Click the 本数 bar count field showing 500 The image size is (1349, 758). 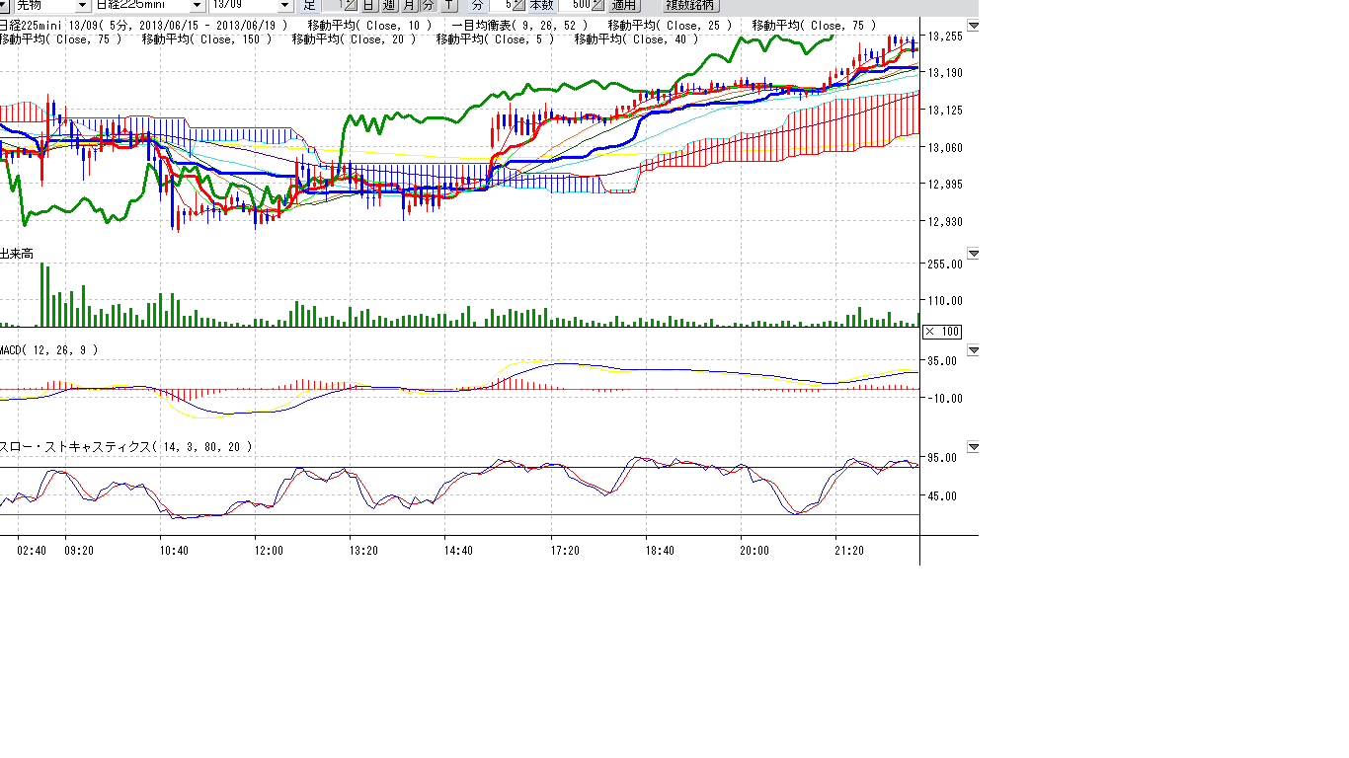(573, 5)
